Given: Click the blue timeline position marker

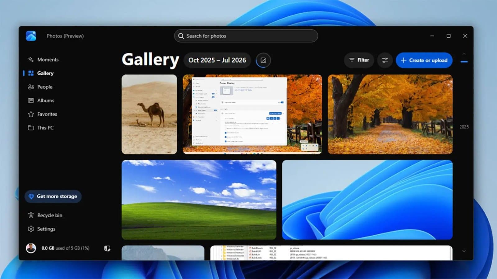Looking at the screenshot, I should 464,62.
